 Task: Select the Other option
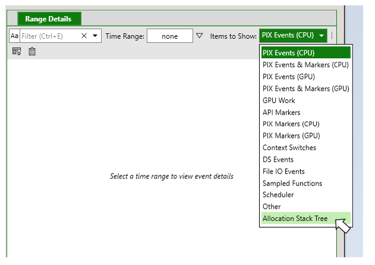(x=306, y=206)
